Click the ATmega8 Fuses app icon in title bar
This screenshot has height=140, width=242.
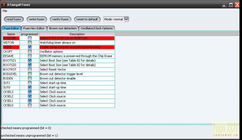click(x=4, y=5)
